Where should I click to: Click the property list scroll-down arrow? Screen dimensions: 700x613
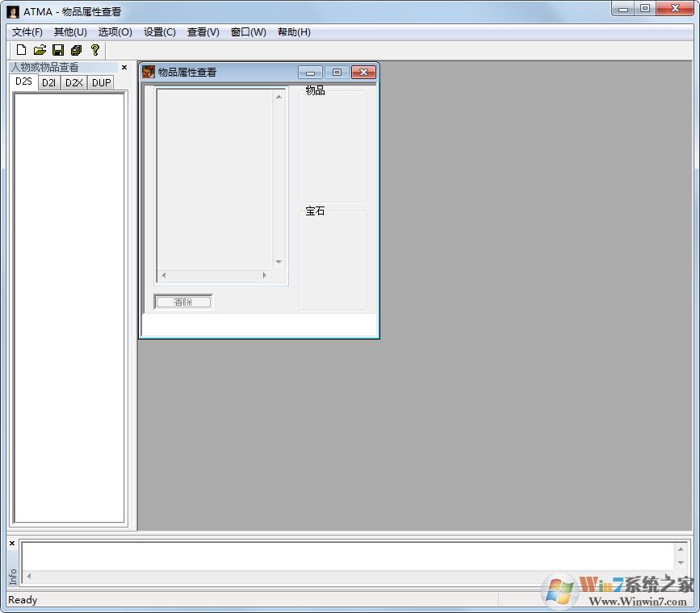point(279,262)
